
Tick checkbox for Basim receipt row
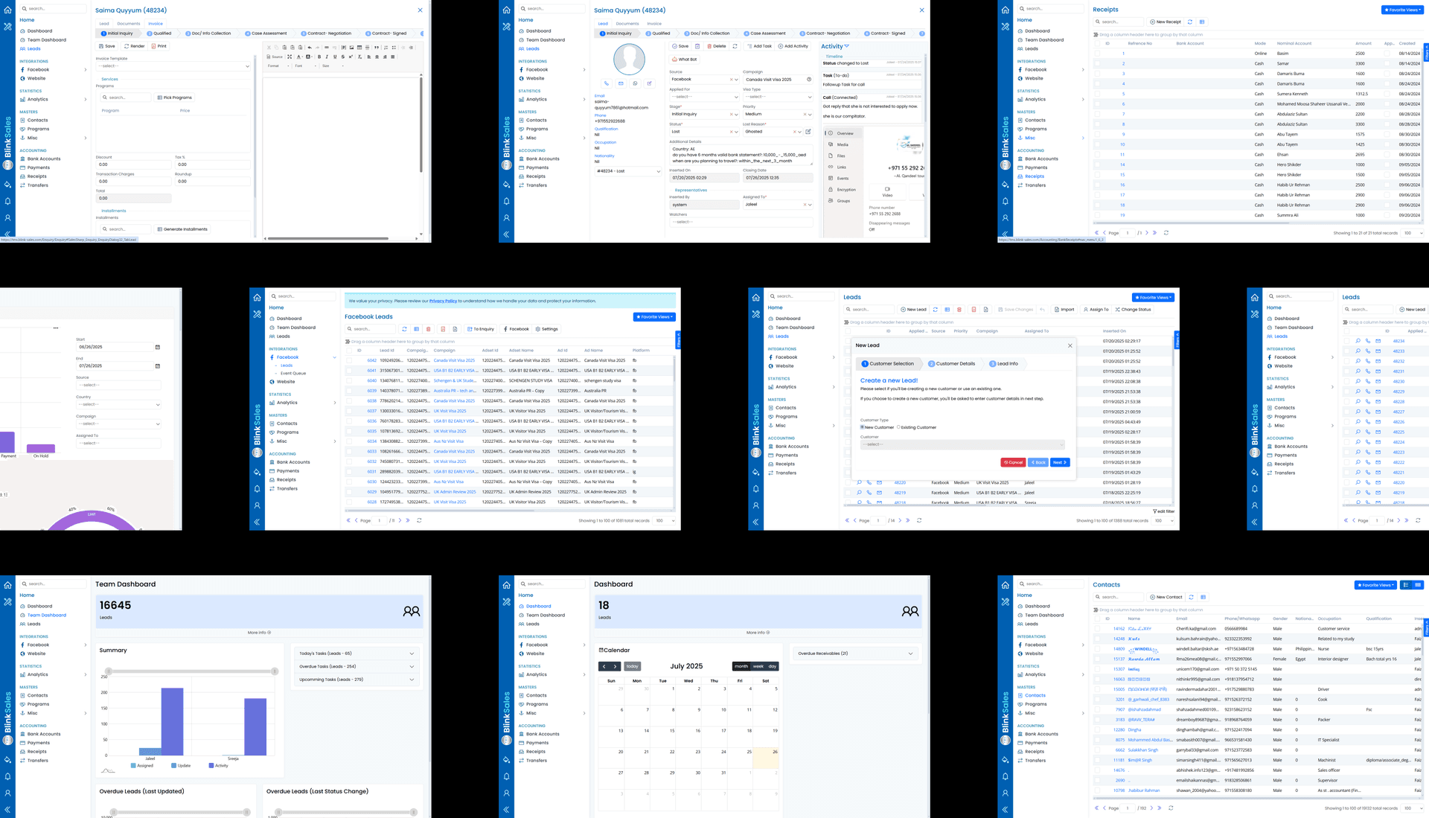(1097, 54)
